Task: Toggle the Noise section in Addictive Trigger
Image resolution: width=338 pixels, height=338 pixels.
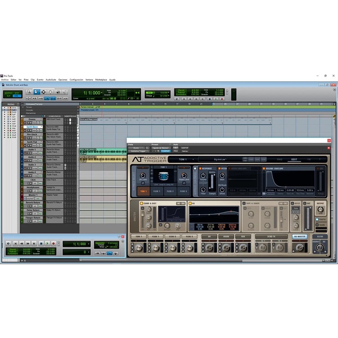Action: 292,203
